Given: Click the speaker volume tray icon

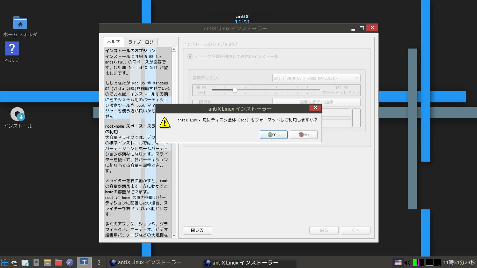Looking at the screenshot, I should pos(407,262).
